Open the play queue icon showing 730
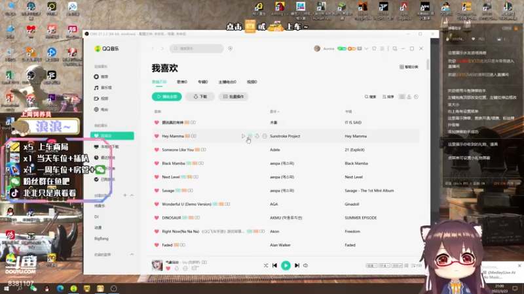The width and height of the screenshot is (524, 294). pos(417,266)
